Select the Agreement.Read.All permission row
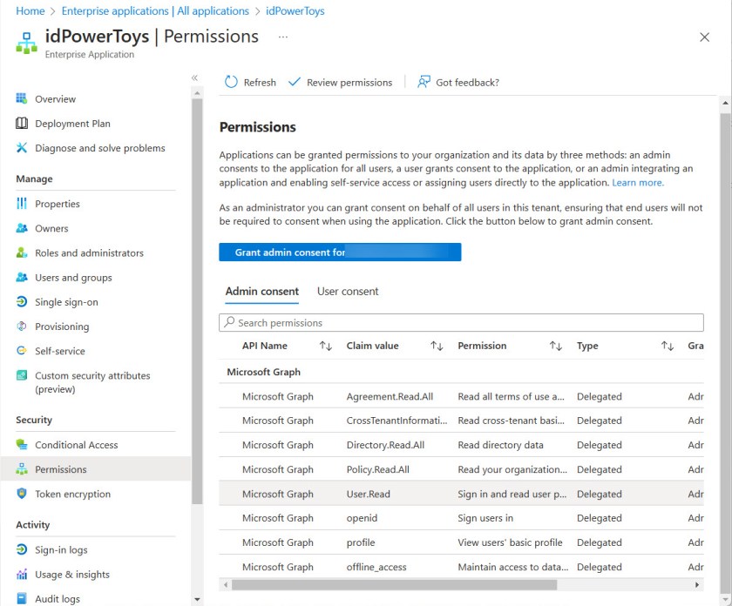The image size is (732, 606). (461, 396)
